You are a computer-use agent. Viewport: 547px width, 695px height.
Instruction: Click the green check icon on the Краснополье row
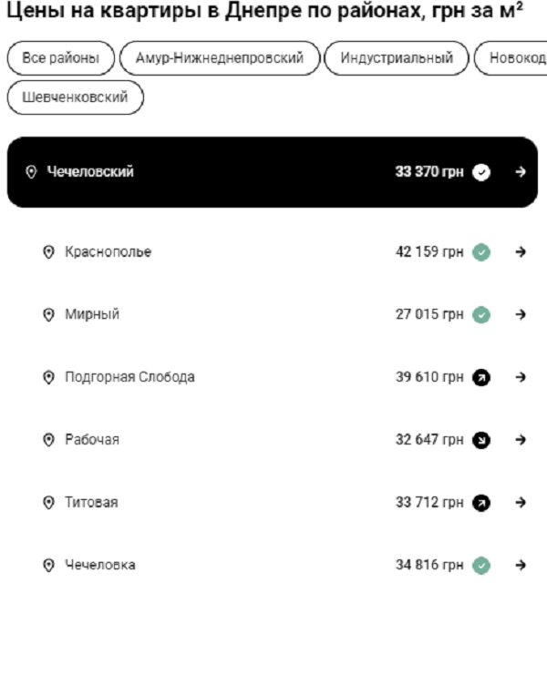point(481,252)
